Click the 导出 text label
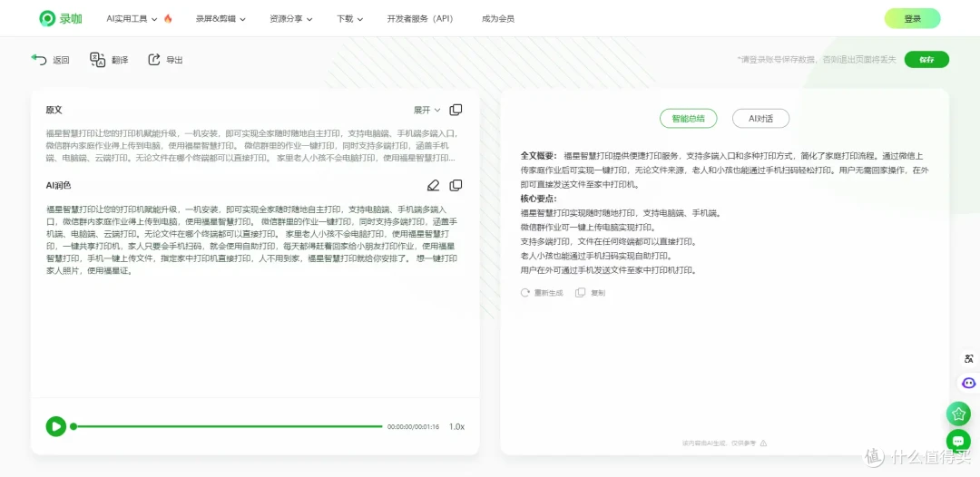Image resolution: width=980 pixels, height=477 pixels. coord(174,60)
